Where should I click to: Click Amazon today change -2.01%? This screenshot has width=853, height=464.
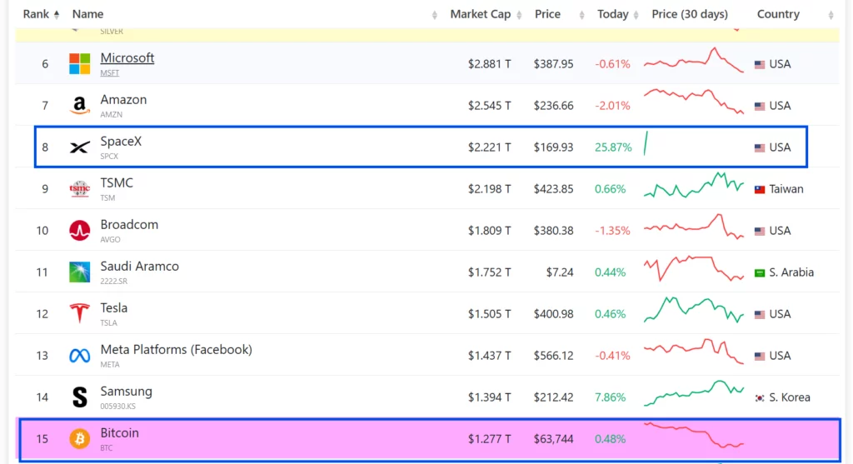point(612,106)
